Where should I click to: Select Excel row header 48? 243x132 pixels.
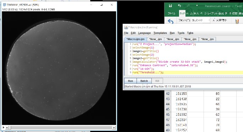tap(168, 125)
